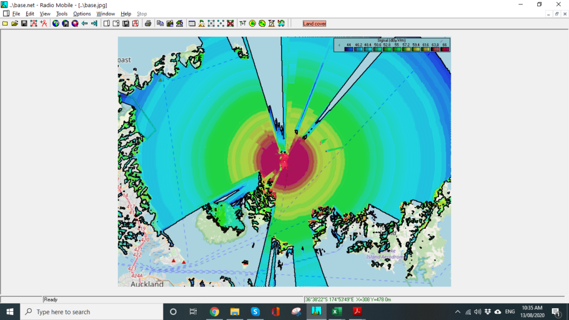
Task: Click the fit-to-units square icon
Action: [x=211, y=23]
